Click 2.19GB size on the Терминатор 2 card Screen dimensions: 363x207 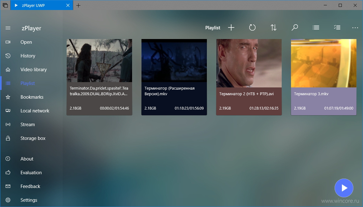point(225,108)
